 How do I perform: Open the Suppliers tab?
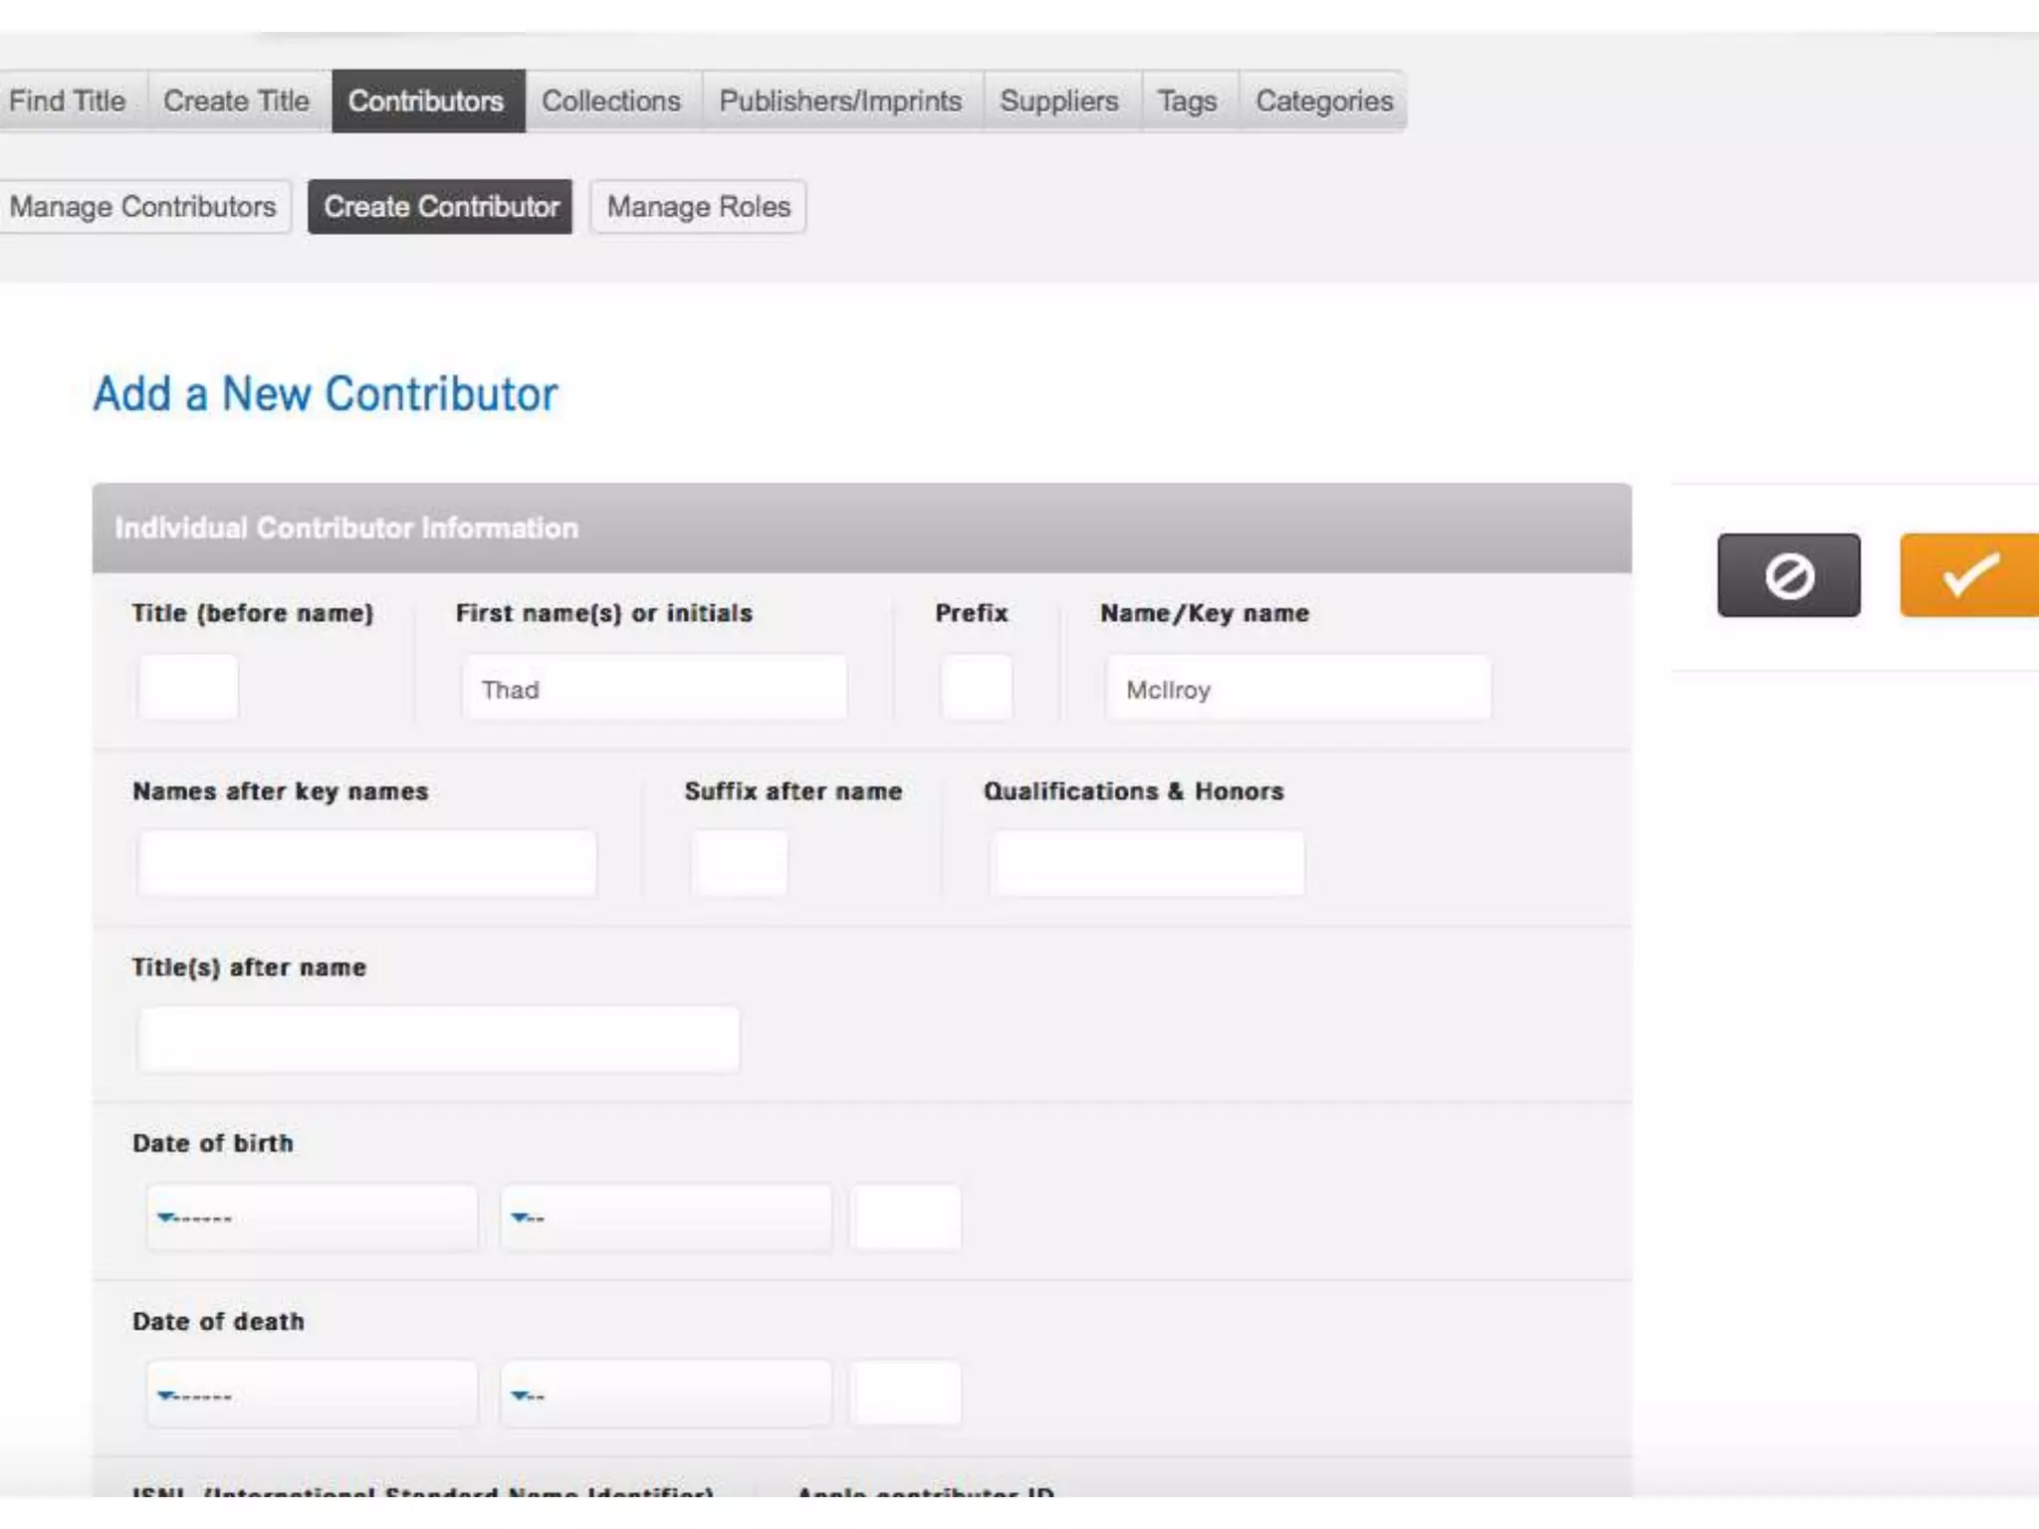point(1059,101)
